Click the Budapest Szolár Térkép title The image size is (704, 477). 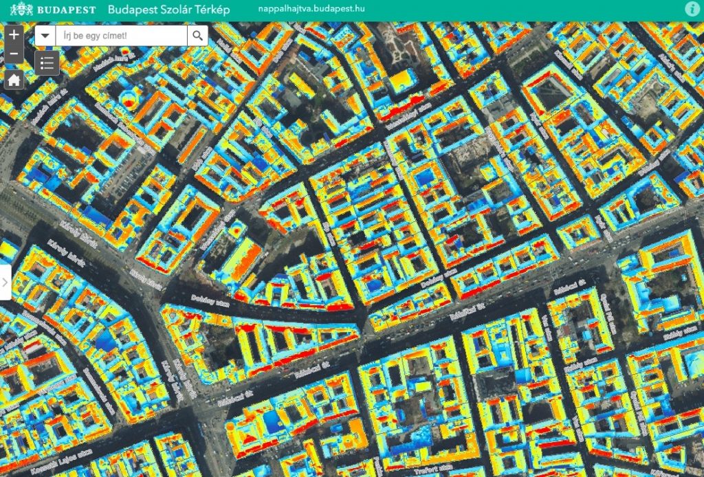point(168,10)
